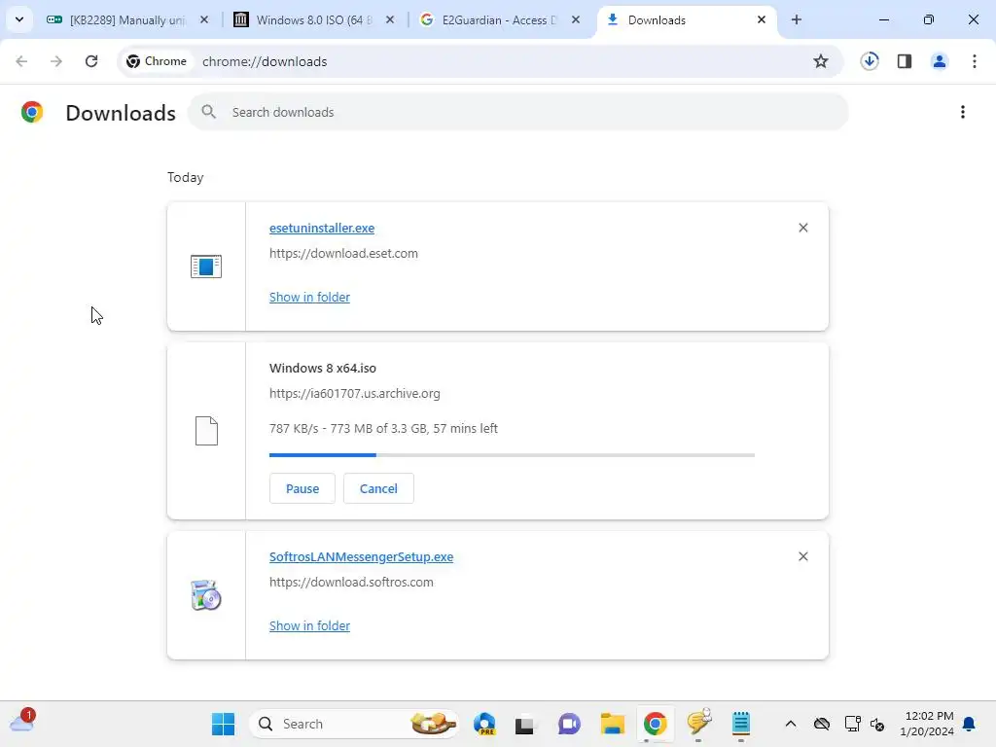Open esetuninstaller.exe file link
This screenshot has height=747, width=996.
[321, 228]
